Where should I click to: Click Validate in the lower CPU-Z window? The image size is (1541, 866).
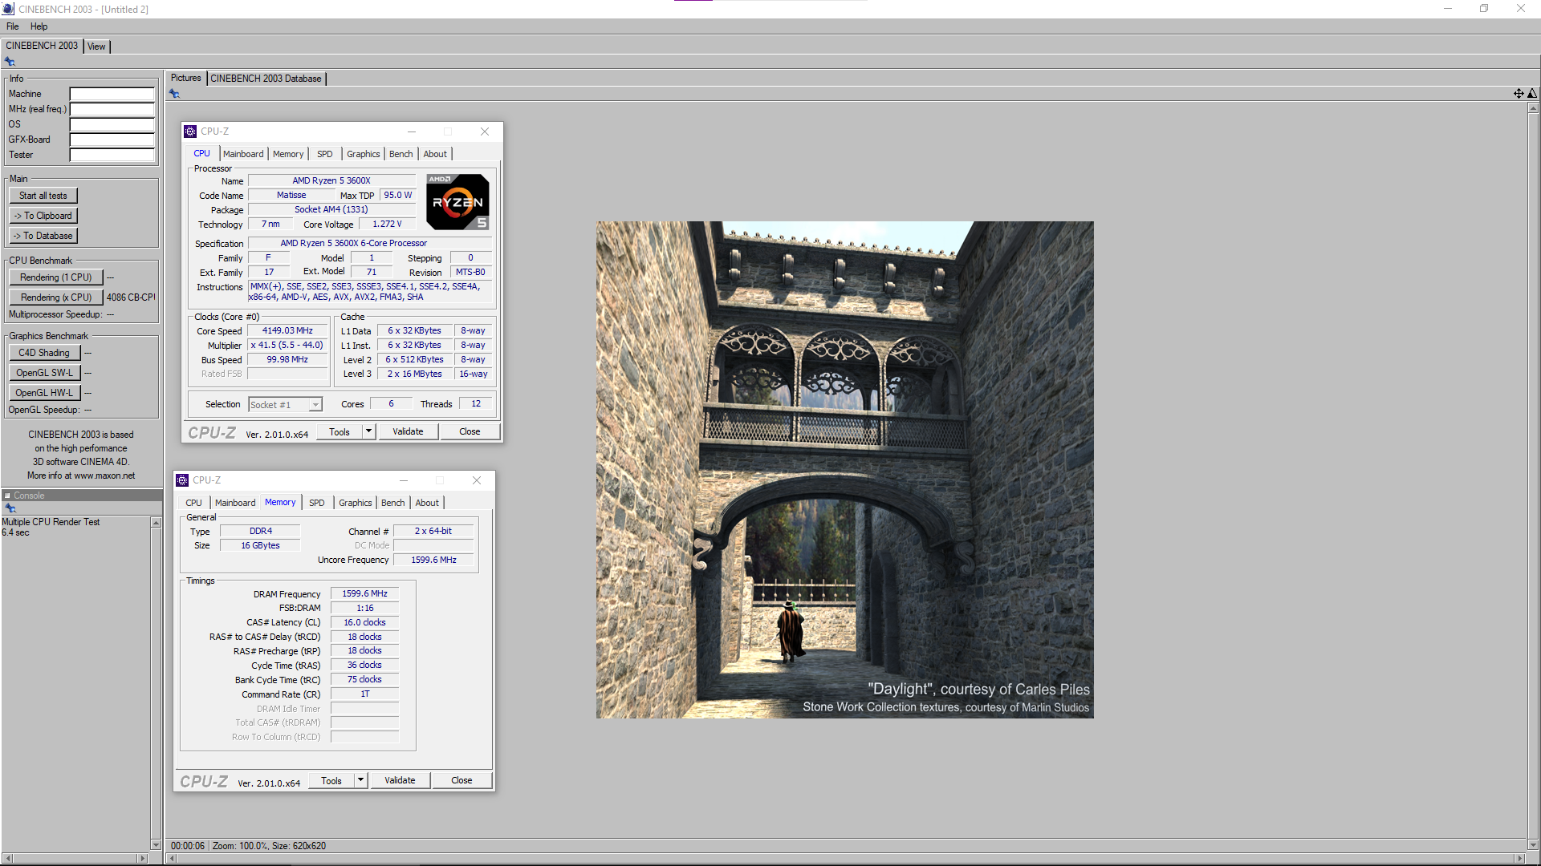coord(400,780)
